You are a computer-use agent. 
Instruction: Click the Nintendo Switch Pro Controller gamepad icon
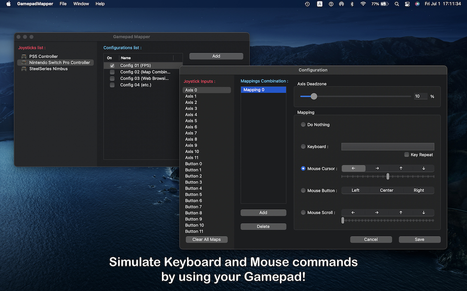coord(23,62)
